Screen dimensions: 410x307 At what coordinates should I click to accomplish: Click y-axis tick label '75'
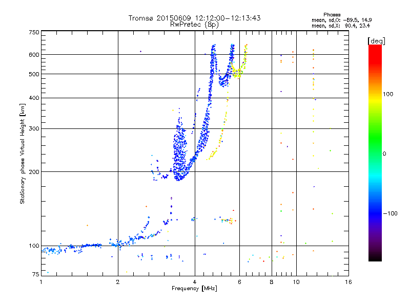click(x=35, y=274)
